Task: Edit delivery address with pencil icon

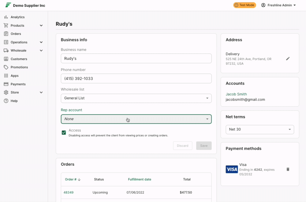Action: tap(288, 59)
